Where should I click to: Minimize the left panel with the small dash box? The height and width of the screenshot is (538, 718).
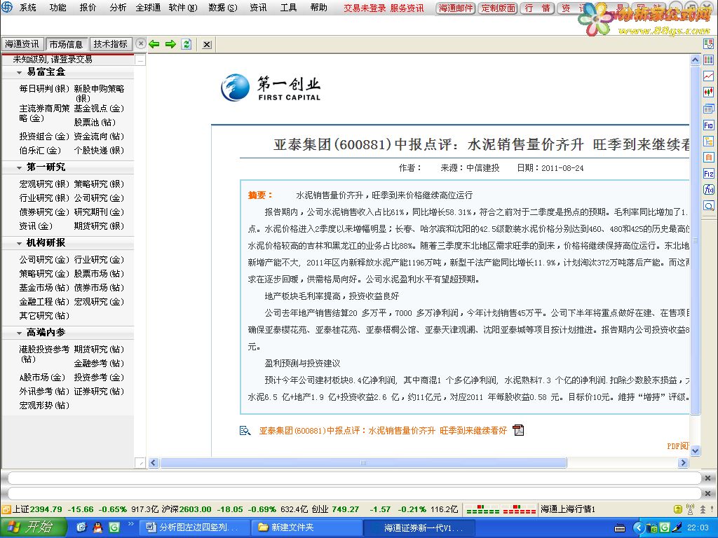140,60
